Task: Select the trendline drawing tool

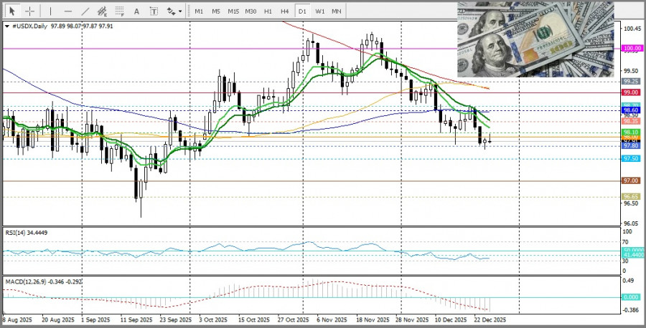Action: pyautogui.click(x=85, y=11)
